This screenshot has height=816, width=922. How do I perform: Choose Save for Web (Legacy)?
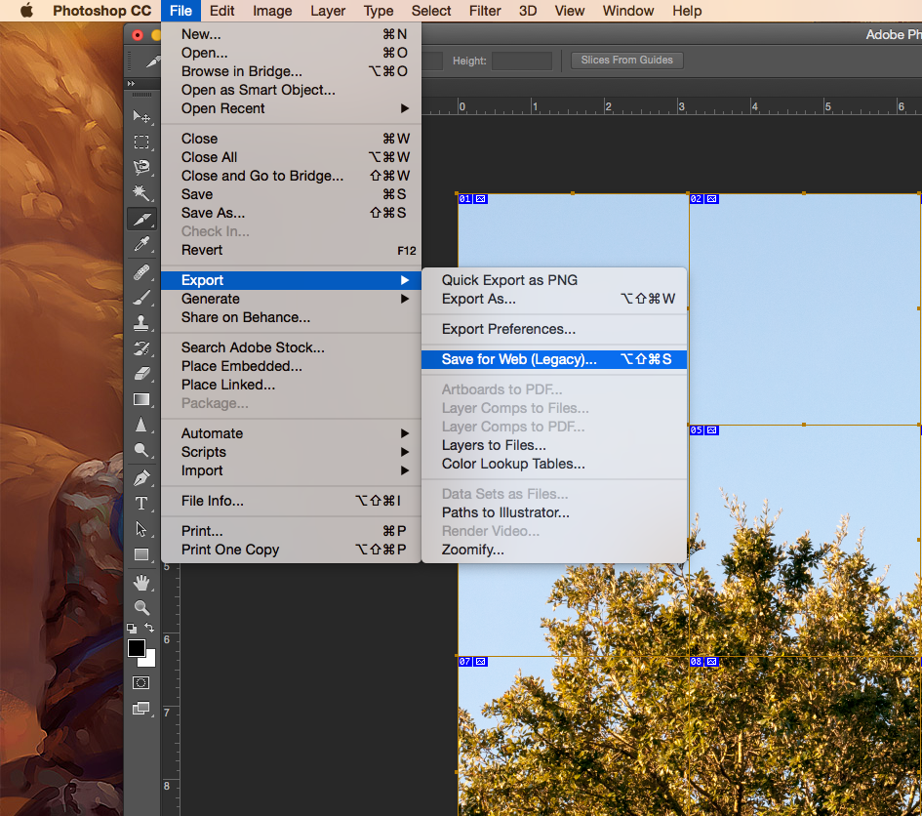click(554, 359)
